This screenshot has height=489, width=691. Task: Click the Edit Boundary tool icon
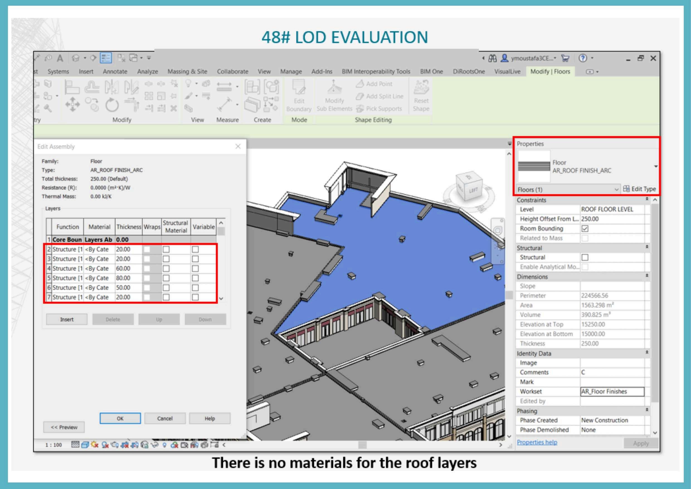298,87
